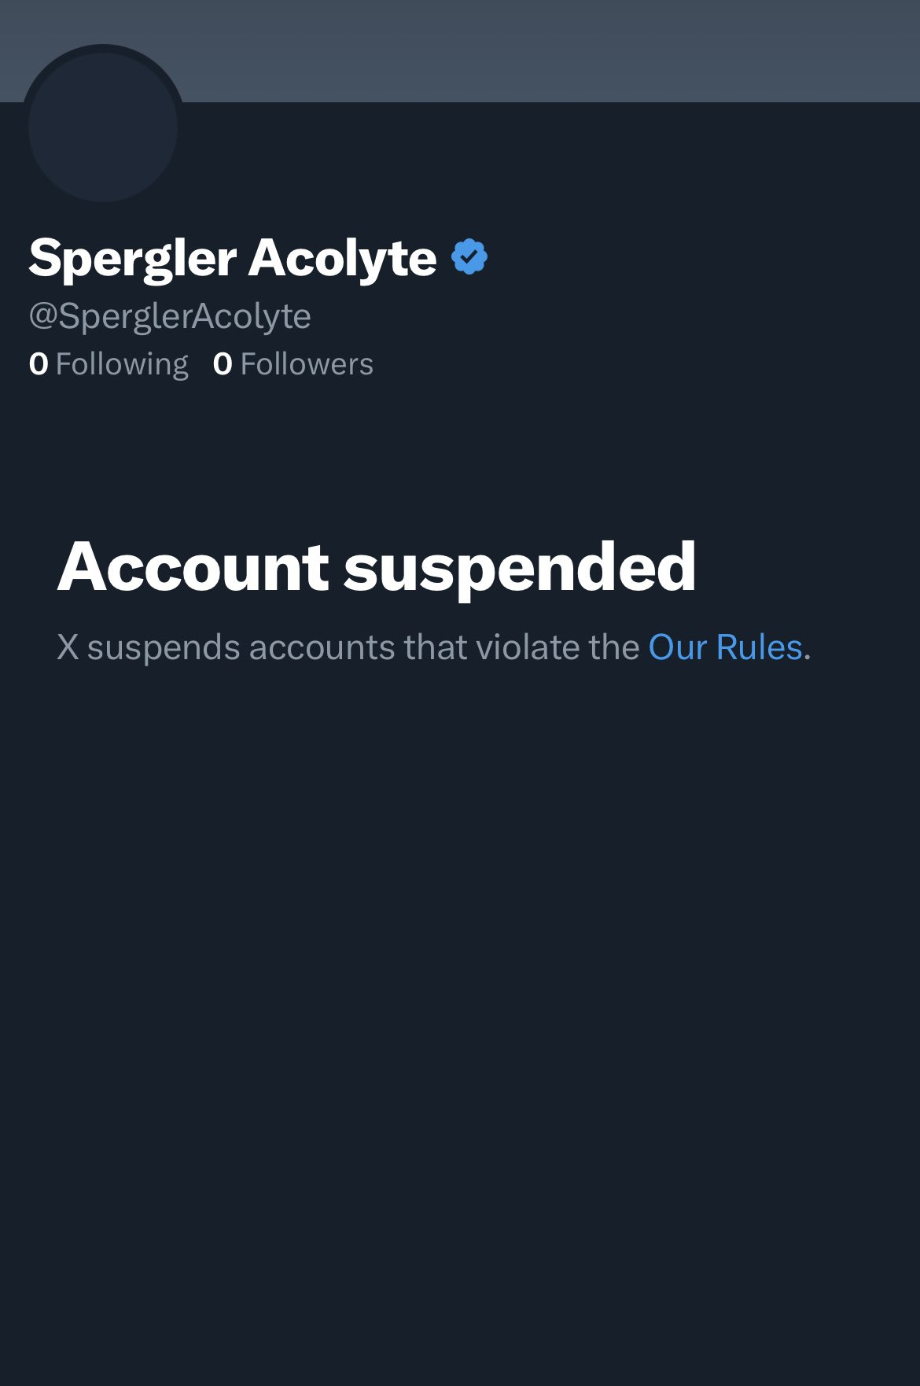920x1386 pixels.
Task: Select the @SperglerAcolyte handle text
Action: [x=170, y=316]
